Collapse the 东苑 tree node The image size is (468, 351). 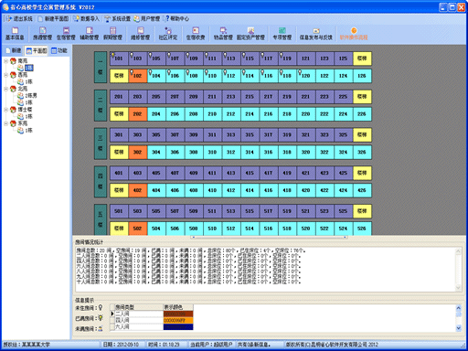click(x=5, y=123)
